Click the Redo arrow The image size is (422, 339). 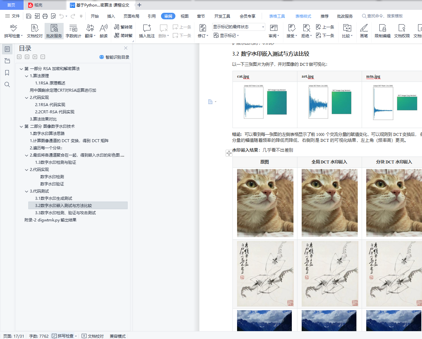coord(73,16)
